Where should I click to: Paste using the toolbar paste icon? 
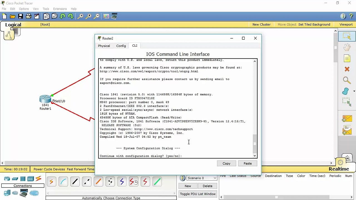click(54, 16)
